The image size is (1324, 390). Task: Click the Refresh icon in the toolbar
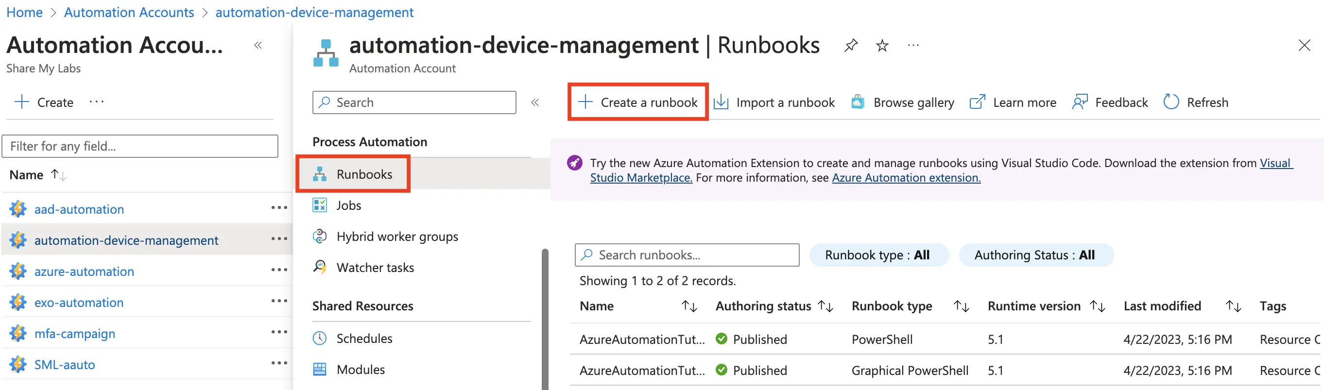(1171, 102)
